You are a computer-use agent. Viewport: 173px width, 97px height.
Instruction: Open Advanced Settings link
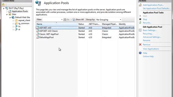[152, 37]
